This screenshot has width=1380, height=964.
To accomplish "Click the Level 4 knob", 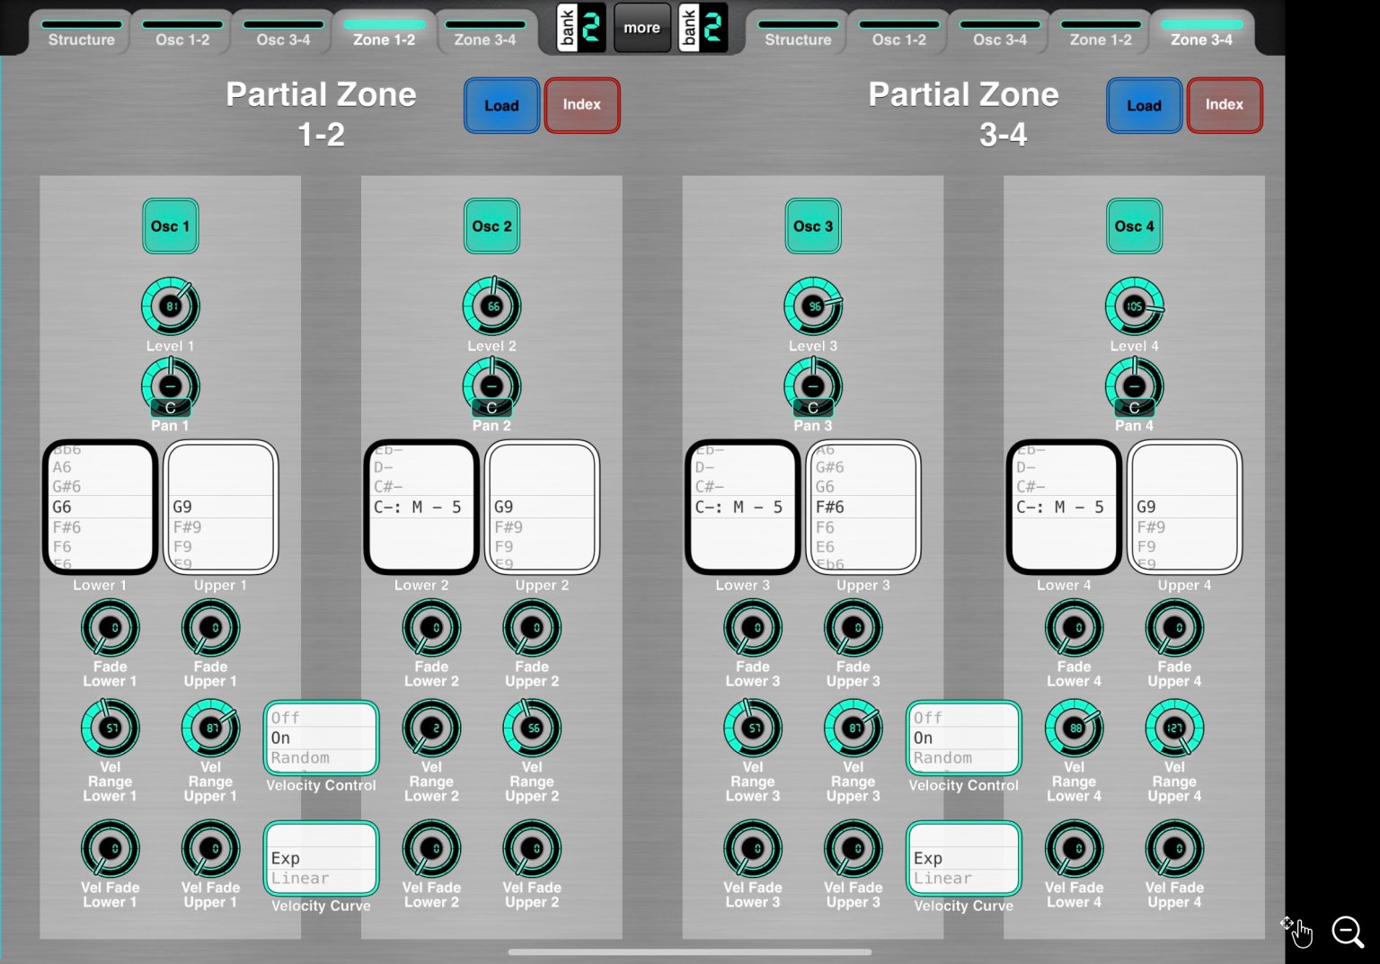I will 1135,306.
